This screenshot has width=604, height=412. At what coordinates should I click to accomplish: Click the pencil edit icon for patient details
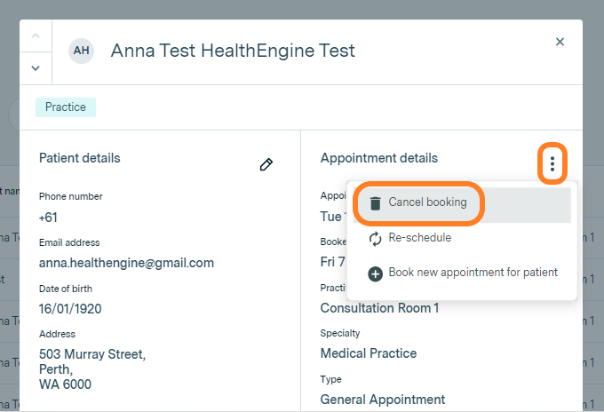(266, 164)
